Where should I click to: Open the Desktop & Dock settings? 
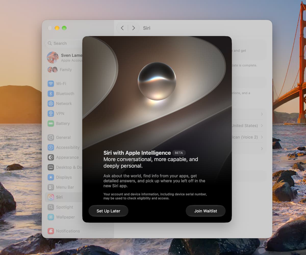click(65, 167)
